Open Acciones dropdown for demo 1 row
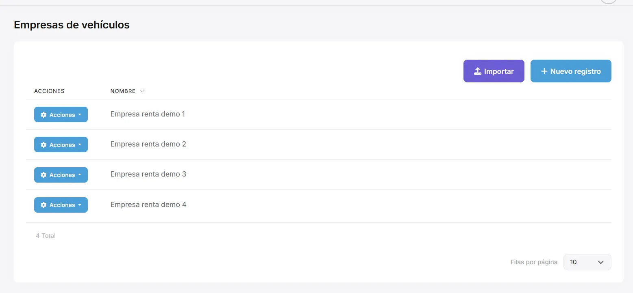The image size is (633, 293). pos(61,115)
